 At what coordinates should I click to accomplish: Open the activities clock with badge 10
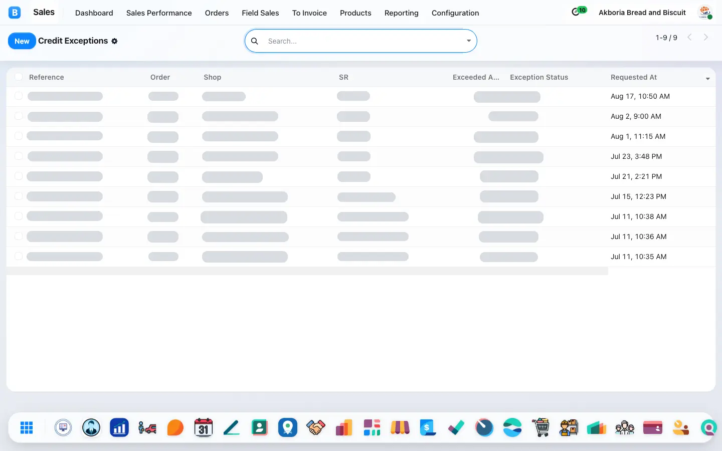tap(579, 11)
